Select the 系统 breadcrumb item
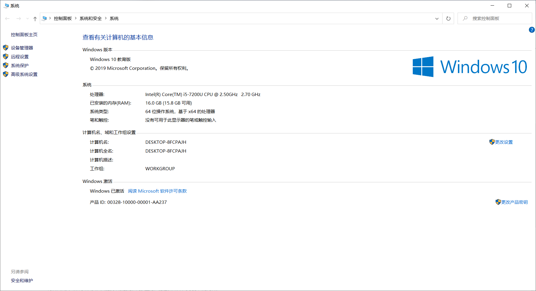Viewport: 536px width, 291px height. (x=114, y=18)
